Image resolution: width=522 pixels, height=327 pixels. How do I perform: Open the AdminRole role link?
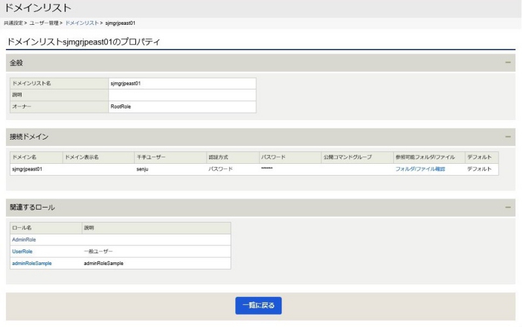[x=24, y=240]
